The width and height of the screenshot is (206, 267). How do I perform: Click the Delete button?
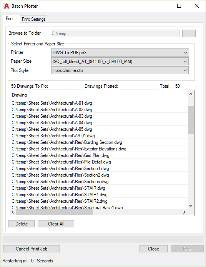click(21, 224)
